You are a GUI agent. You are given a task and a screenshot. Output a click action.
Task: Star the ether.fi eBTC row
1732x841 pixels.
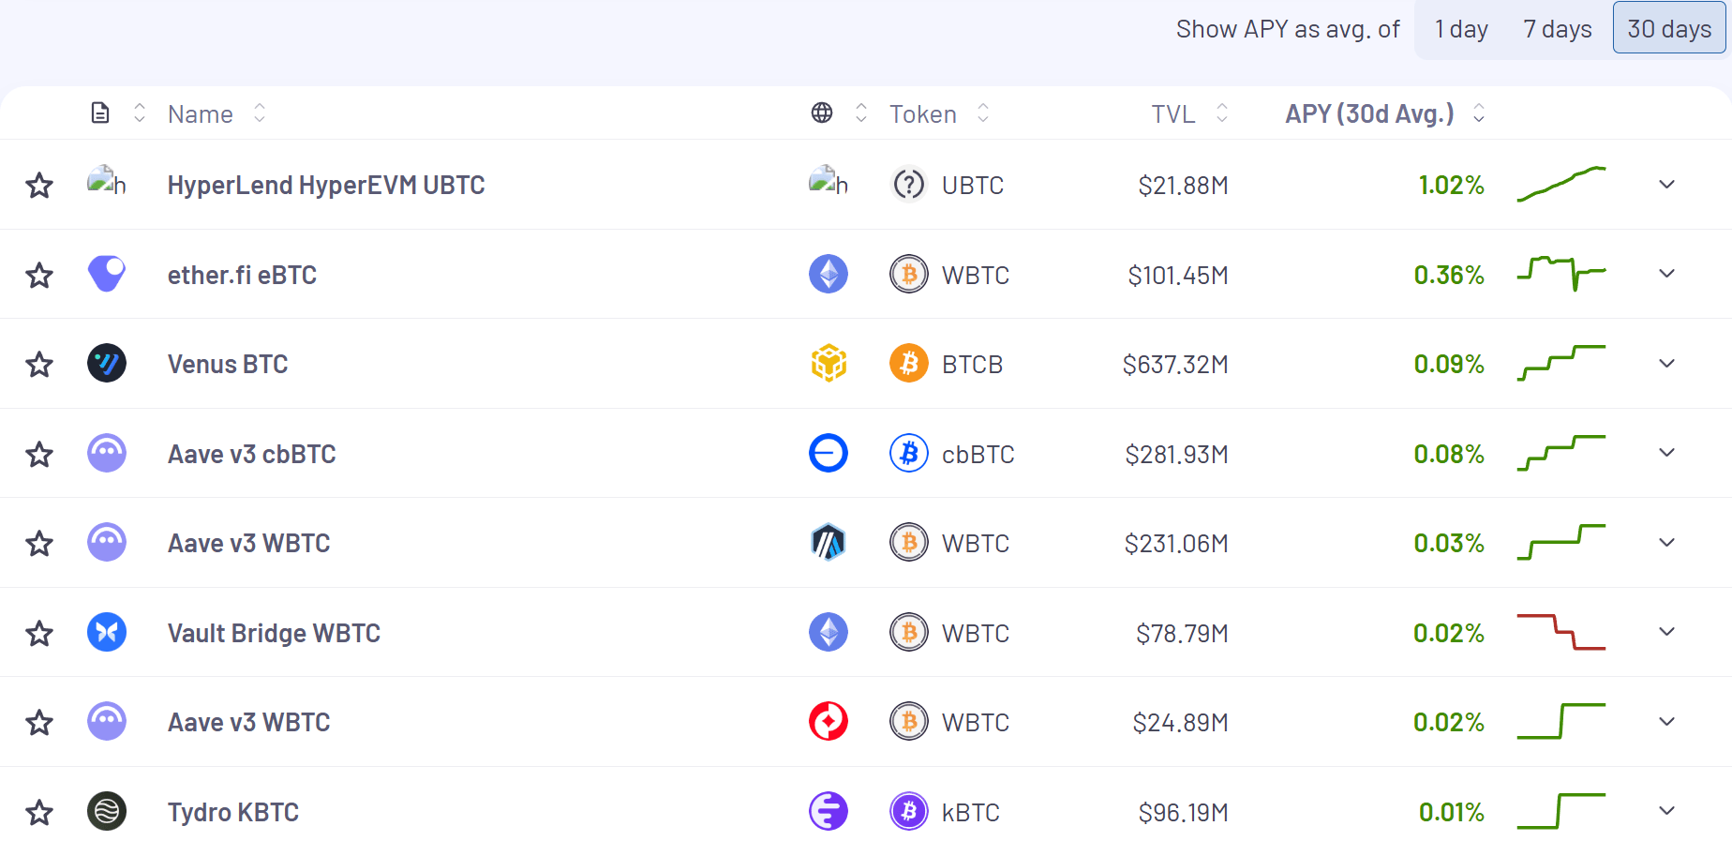coord(39,275)
